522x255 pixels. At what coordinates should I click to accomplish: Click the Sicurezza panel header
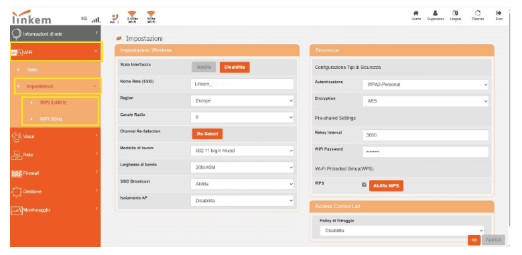[402, 50]
